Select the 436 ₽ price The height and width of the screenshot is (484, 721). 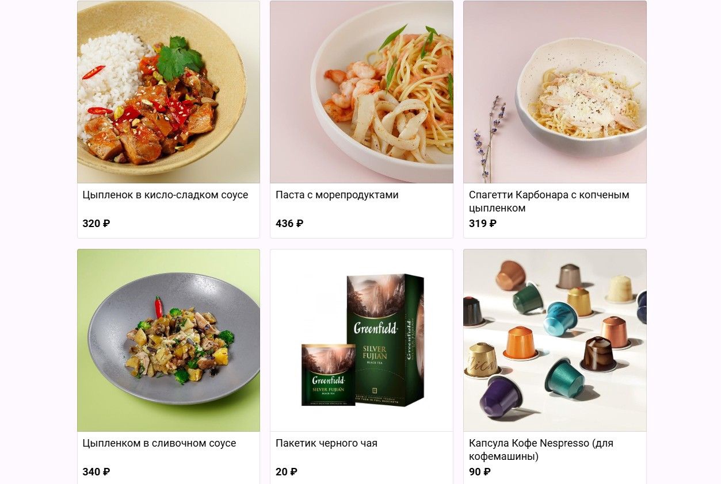[x=289, y=224]
